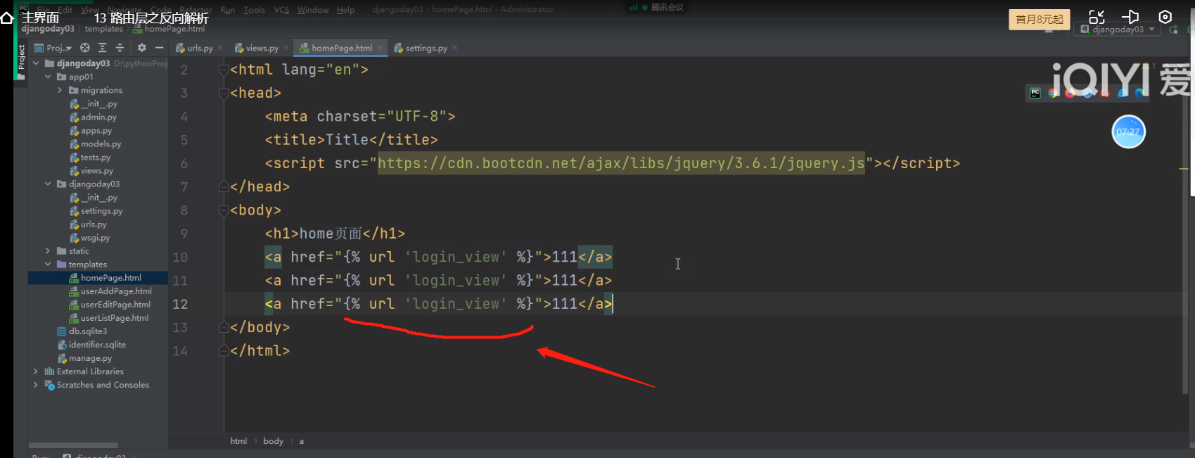Close the urls.py tab

point(220,48)
